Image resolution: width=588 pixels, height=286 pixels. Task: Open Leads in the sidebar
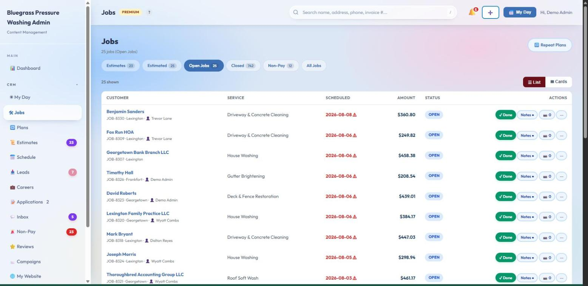coord(42,172)
